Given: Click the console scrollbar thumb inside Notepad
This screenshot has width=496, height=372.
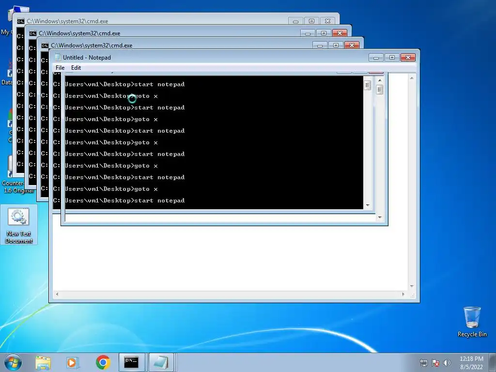Looking at the screenshot, I should pos(367,85).
